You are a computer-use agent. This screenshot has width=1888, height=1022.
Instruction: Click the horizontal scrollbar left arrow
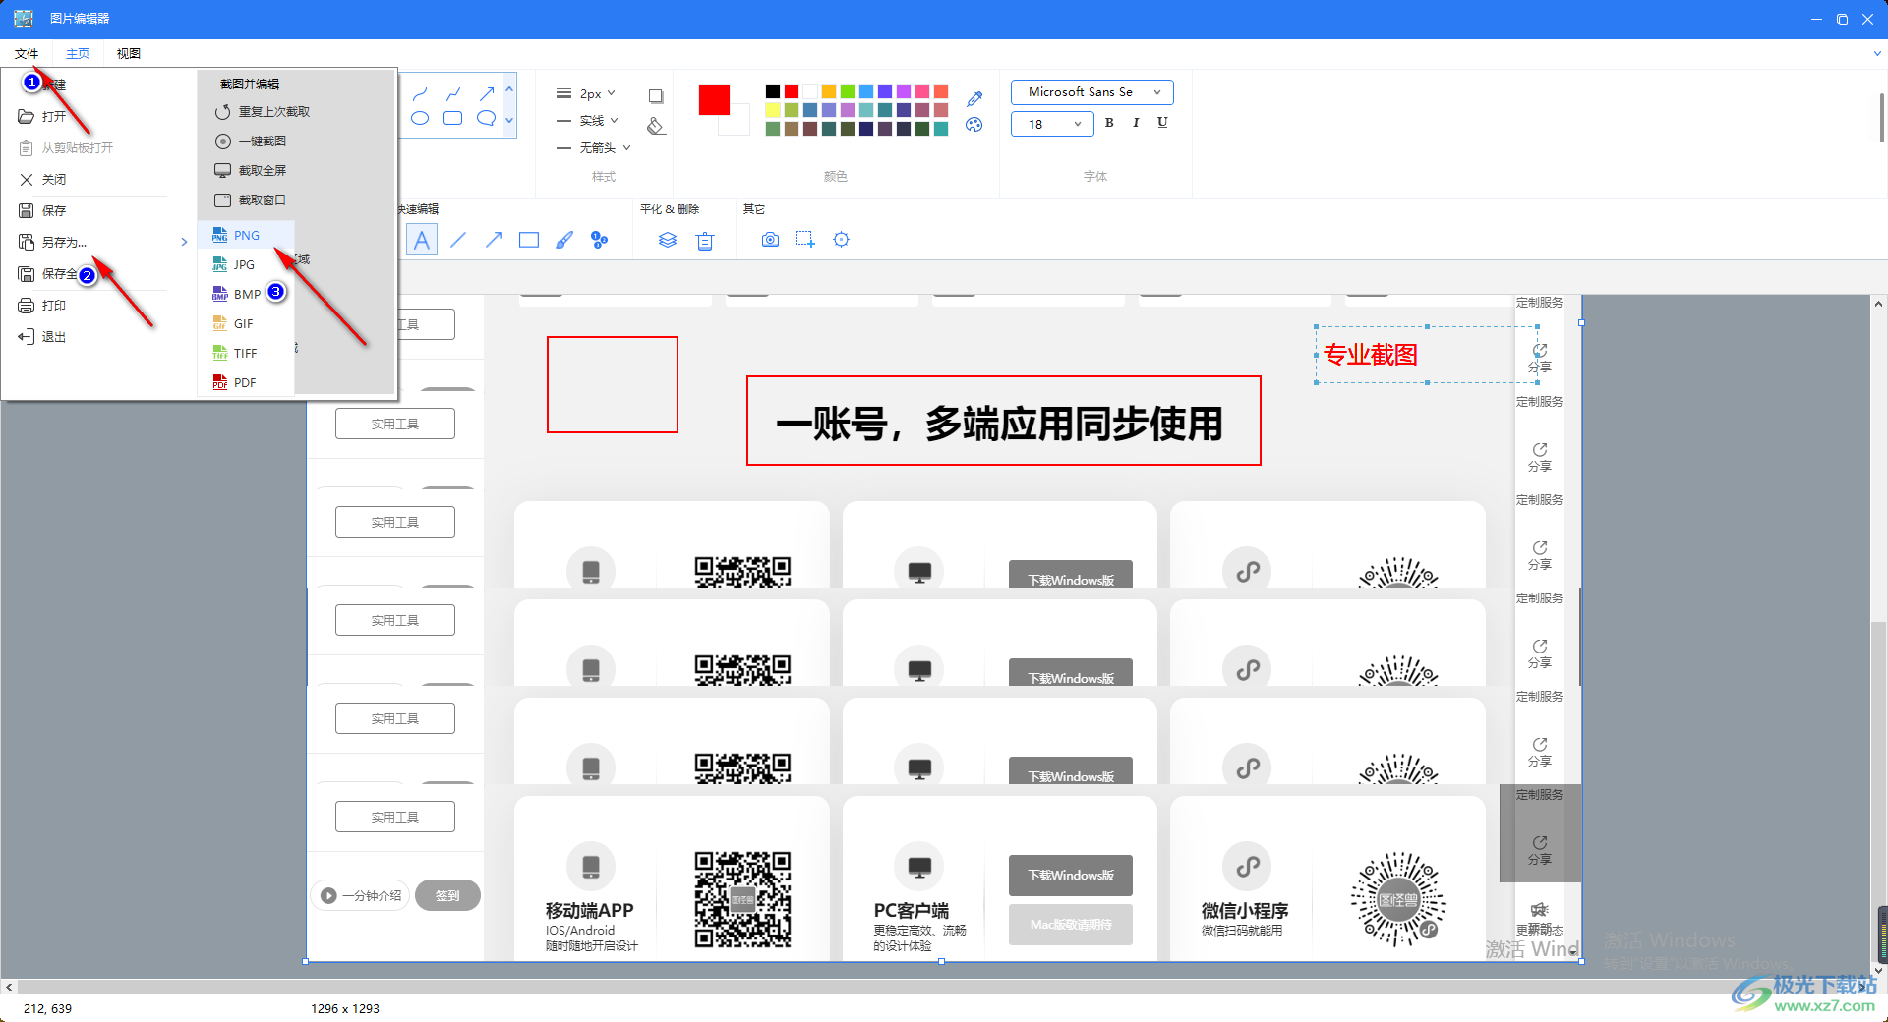point(9,987)
